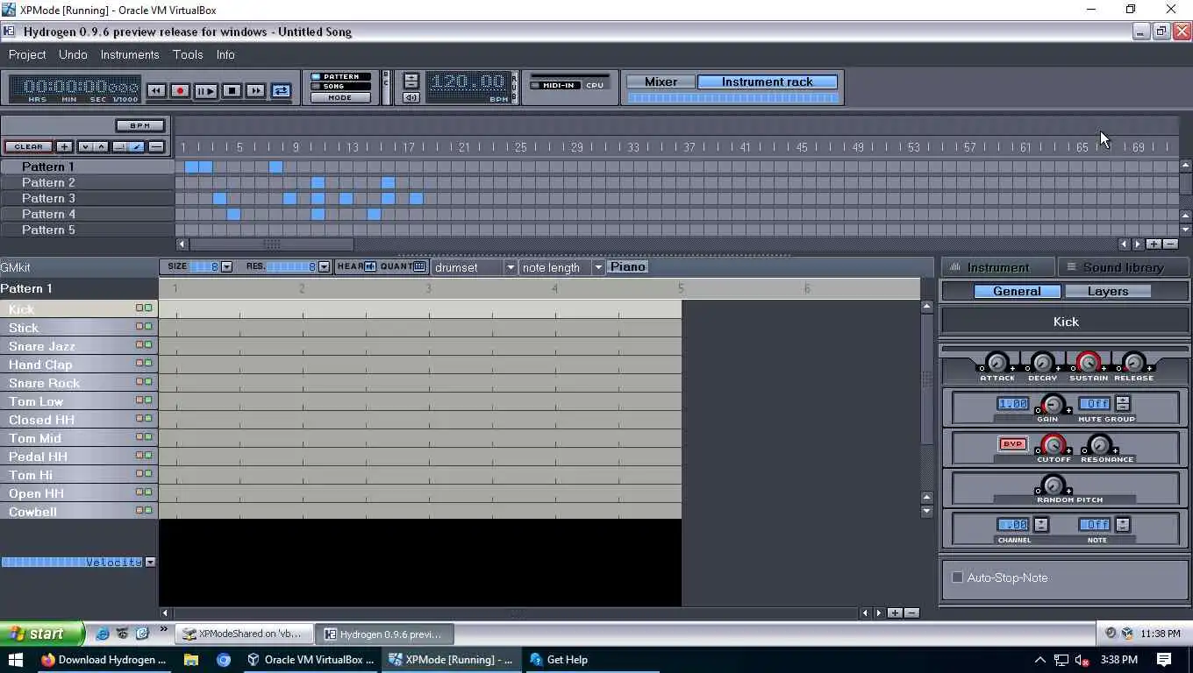Viewport: 1193px width, 673px height.
Task: Toggle solo box on the Cowbell row
Action: (148, 510)
